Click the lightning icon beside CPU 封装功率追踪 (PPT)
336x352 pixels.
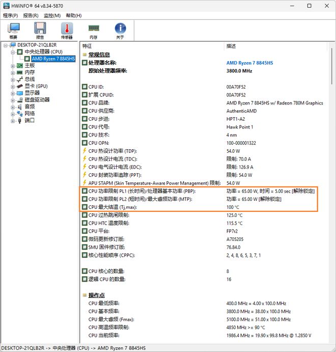point(85,175)
